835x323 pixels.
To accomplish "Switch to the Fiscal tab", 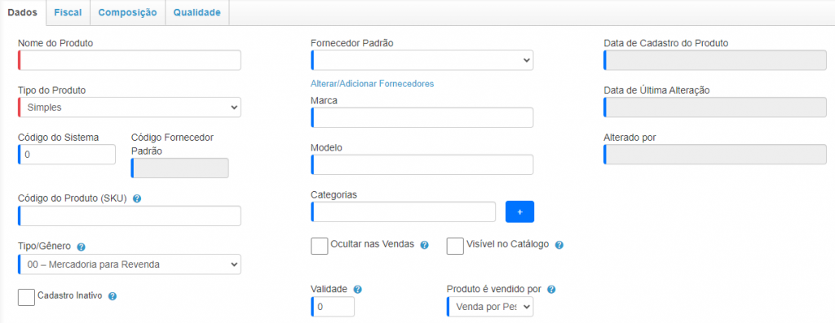I will [68, 12].
